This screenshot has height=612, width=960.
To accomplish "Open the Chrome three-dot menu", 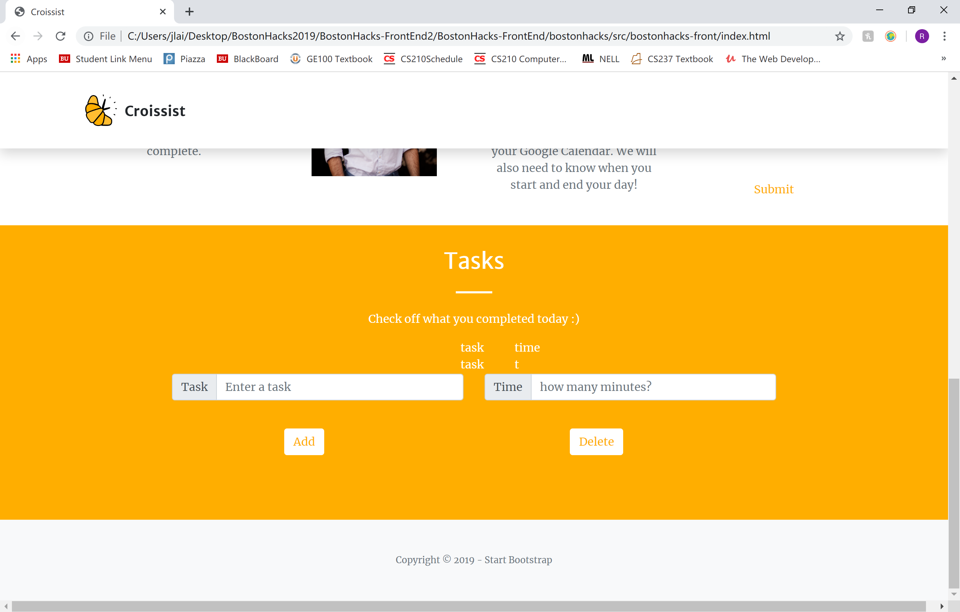I will point(944,36).
